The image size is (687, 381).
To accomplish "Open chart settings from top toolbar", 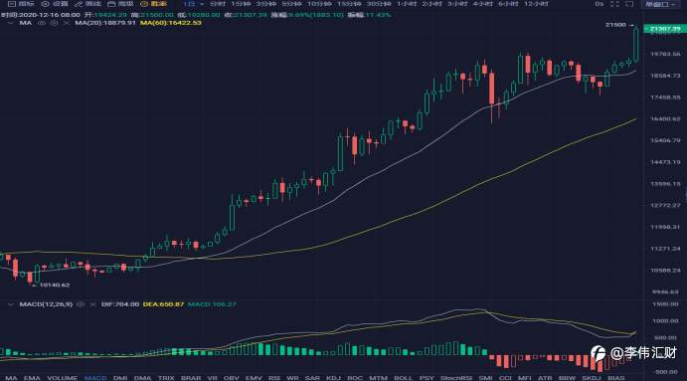I will tap(55, 4).
